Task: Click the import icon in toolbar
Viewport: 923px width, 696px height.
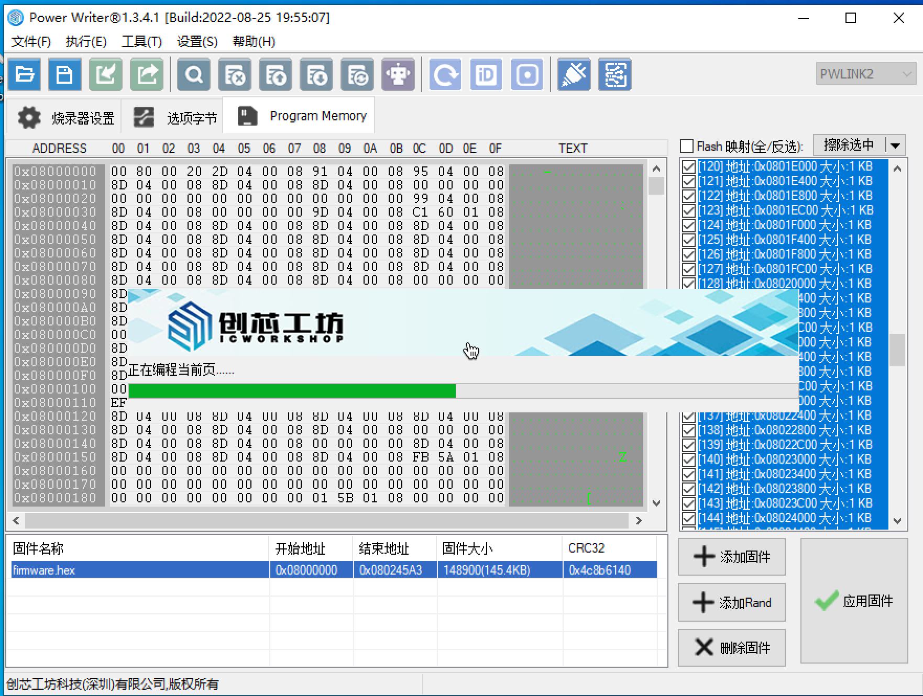Action: tap(105, 74)
